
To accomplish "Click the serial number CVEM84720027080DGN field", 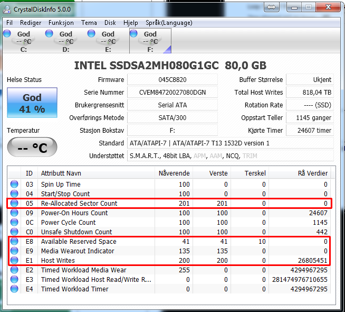I will (172, 92).
